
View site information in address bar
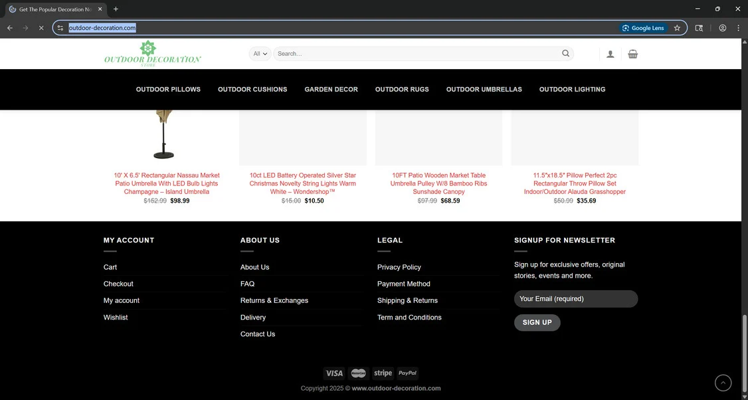(60, 28)
